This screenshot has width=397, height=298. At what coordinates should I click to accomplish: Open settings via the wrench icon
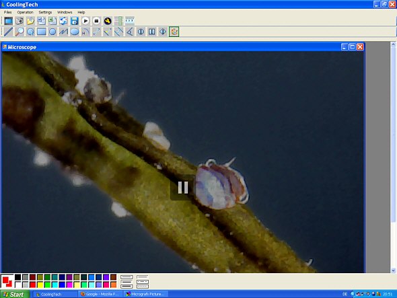[x=108, y=21]
